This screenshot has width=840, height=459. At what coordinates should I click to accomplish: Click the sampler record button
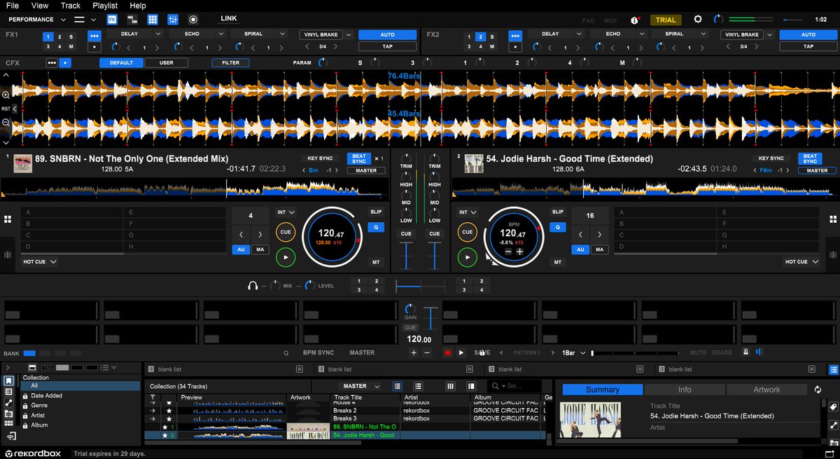[448, 352]
